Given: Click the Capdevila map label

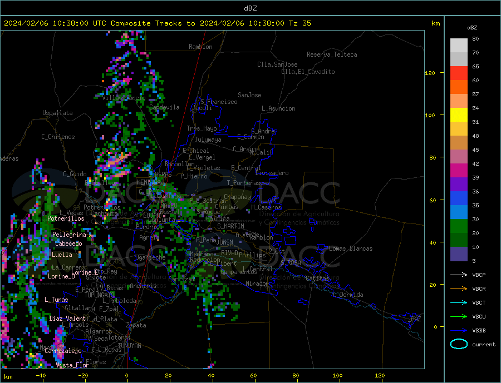Looking at the screenshot, I should 164,107.
